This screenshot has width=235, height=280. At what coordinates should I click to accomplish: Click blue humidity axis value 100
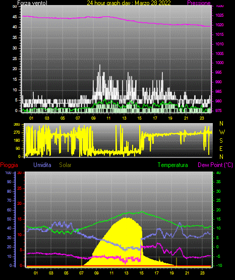tap(9, 173)
